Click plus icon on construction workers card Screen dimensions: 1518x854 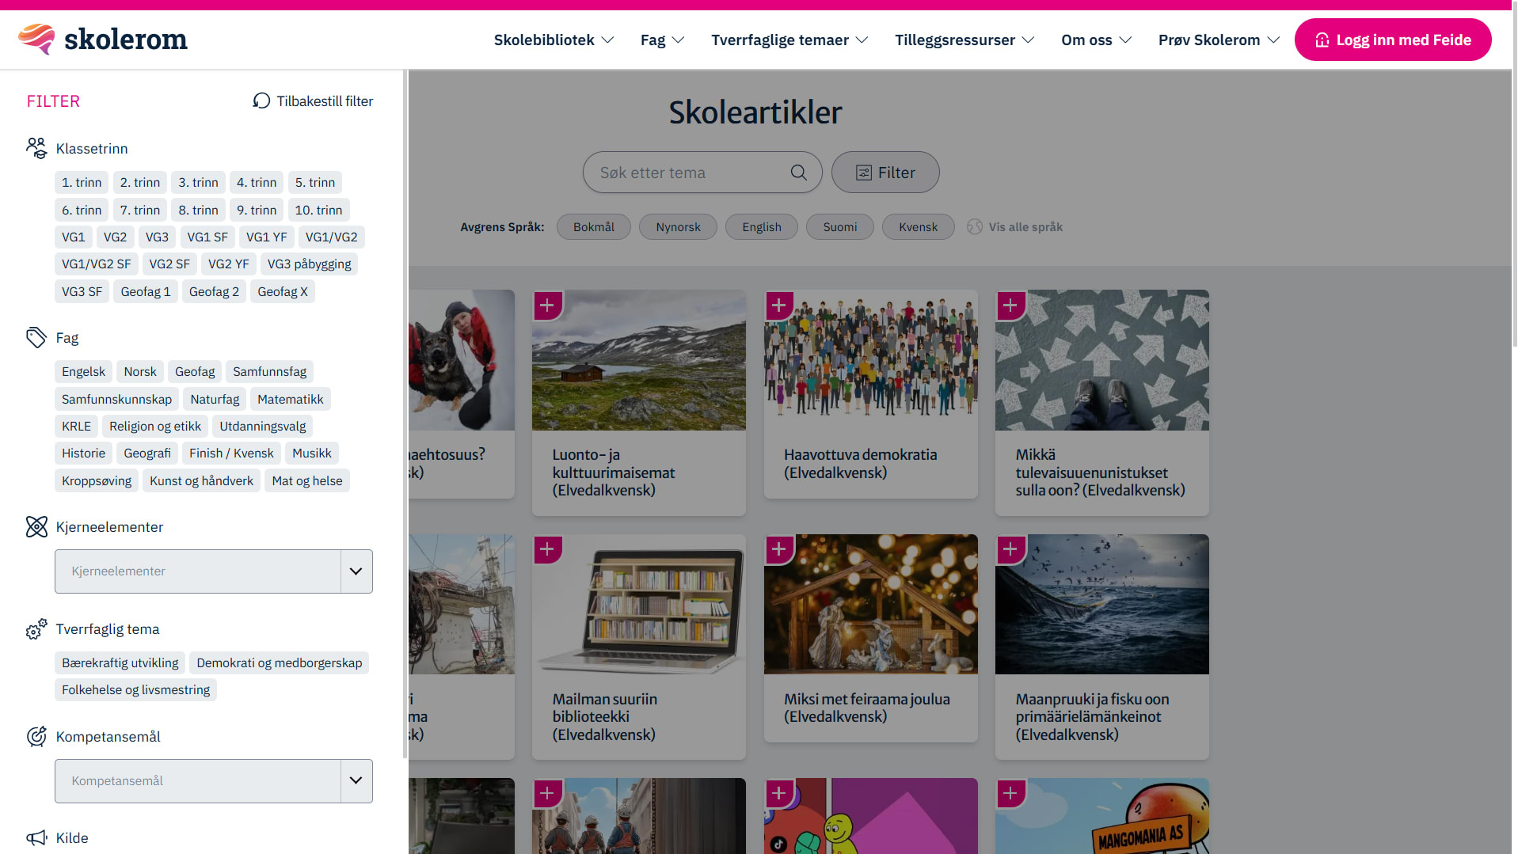tap(547, 792)
